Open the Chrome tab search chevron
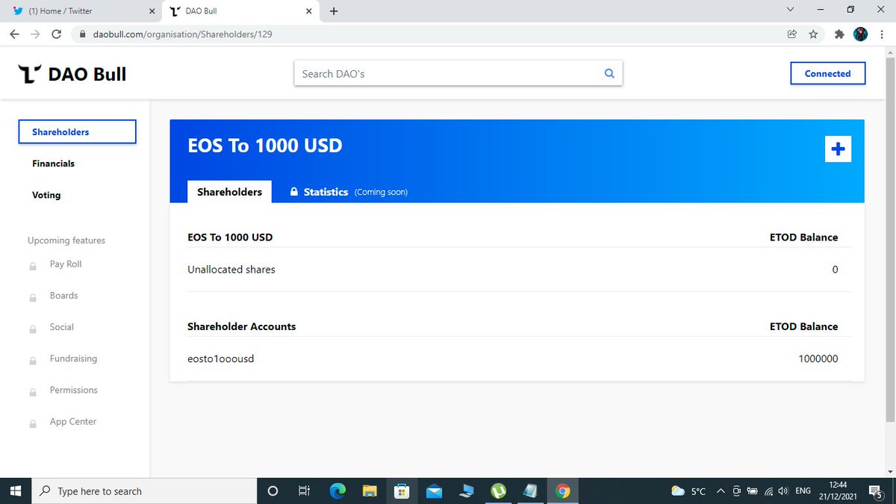The image size is (896, 504). tap(790, 10)
